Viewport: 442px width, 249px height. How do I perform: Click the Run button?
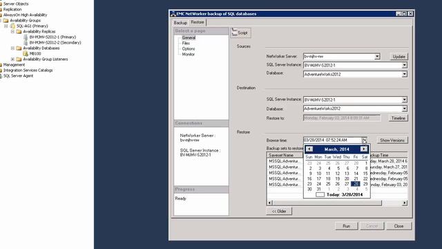tap(347, 226)
